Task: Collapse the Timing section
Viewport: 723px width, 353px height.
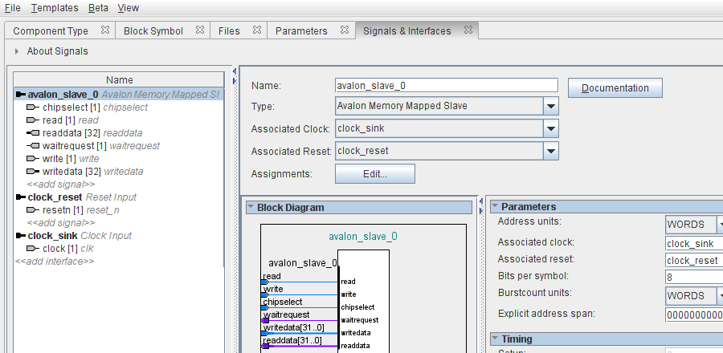Action: tap(495, 339)
